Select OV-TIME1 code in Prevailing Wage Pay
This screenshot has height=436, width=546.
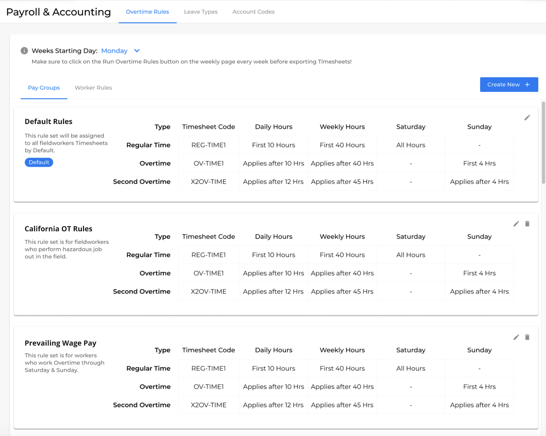pos(209,387)
